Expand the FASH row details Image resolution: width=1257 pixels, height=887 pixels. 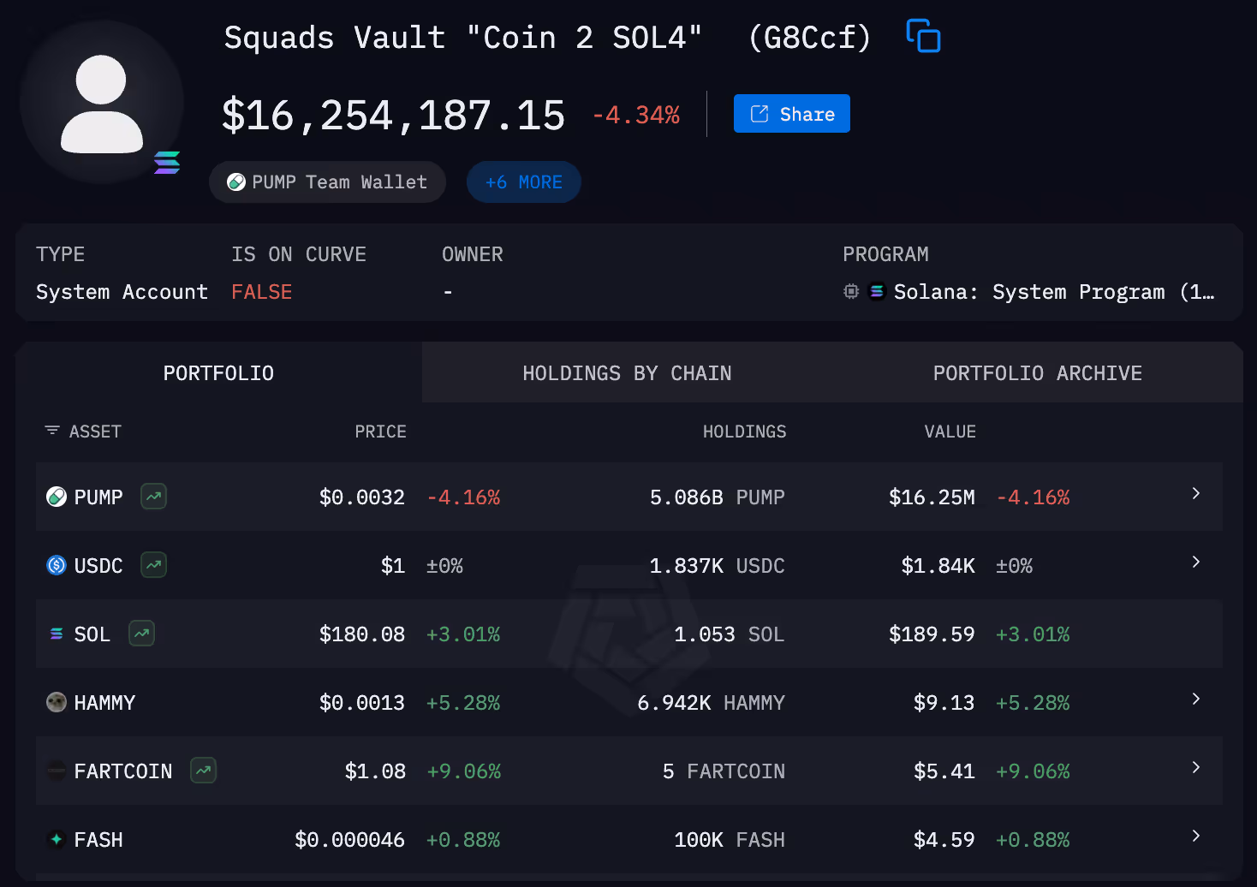[x=1195, y=836]
